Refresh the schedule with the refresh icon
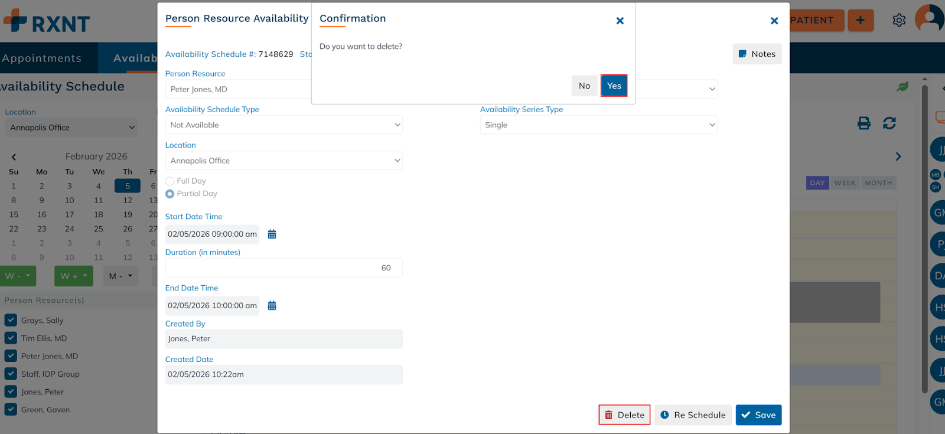 (x=889, y=123)
